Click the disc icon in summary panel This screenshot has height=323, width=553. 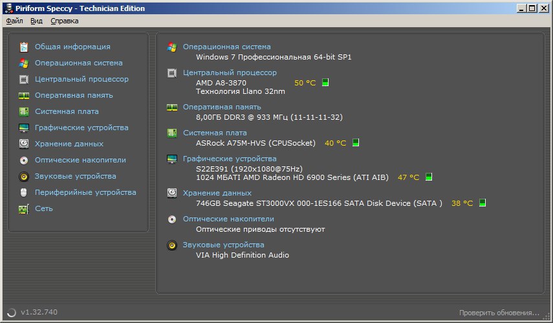172,219
